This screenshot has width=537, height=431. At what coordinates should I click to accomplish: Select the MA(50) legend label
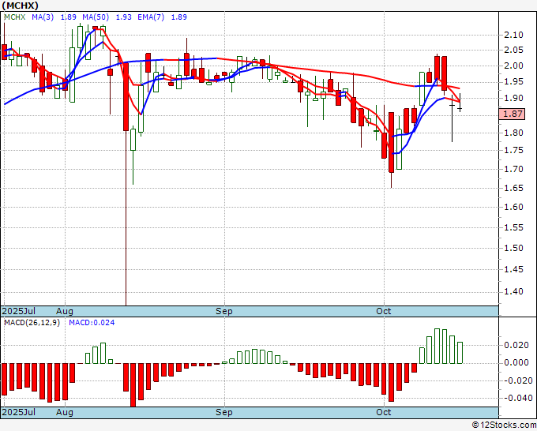(x=96, y=17)
